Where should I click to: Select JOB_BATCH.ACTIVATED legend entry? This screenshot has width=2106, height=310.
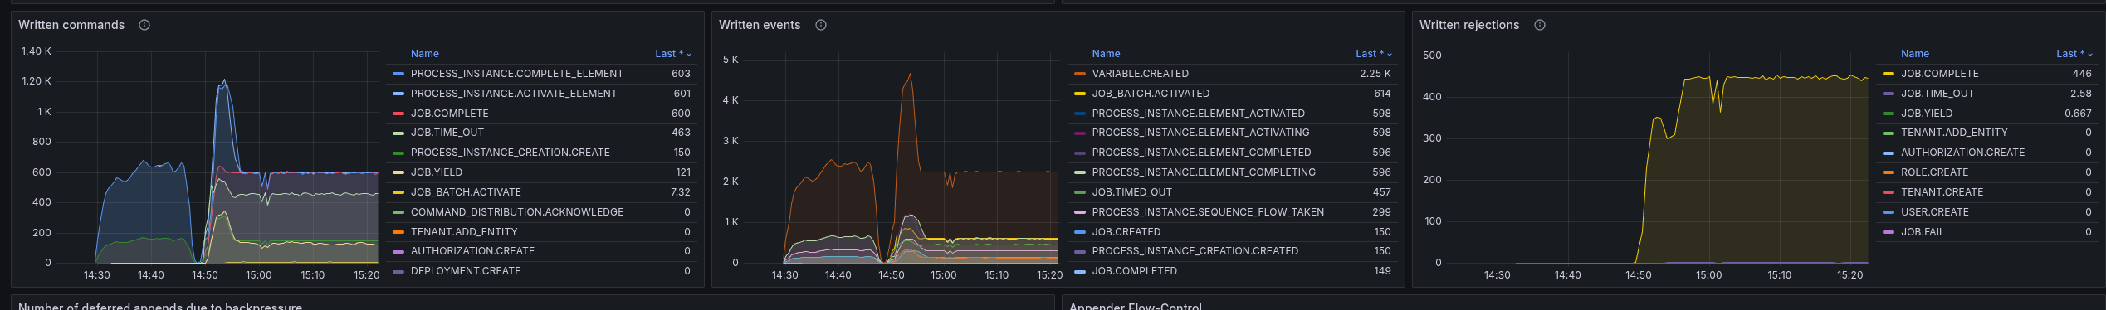[x=1151, y=94]
